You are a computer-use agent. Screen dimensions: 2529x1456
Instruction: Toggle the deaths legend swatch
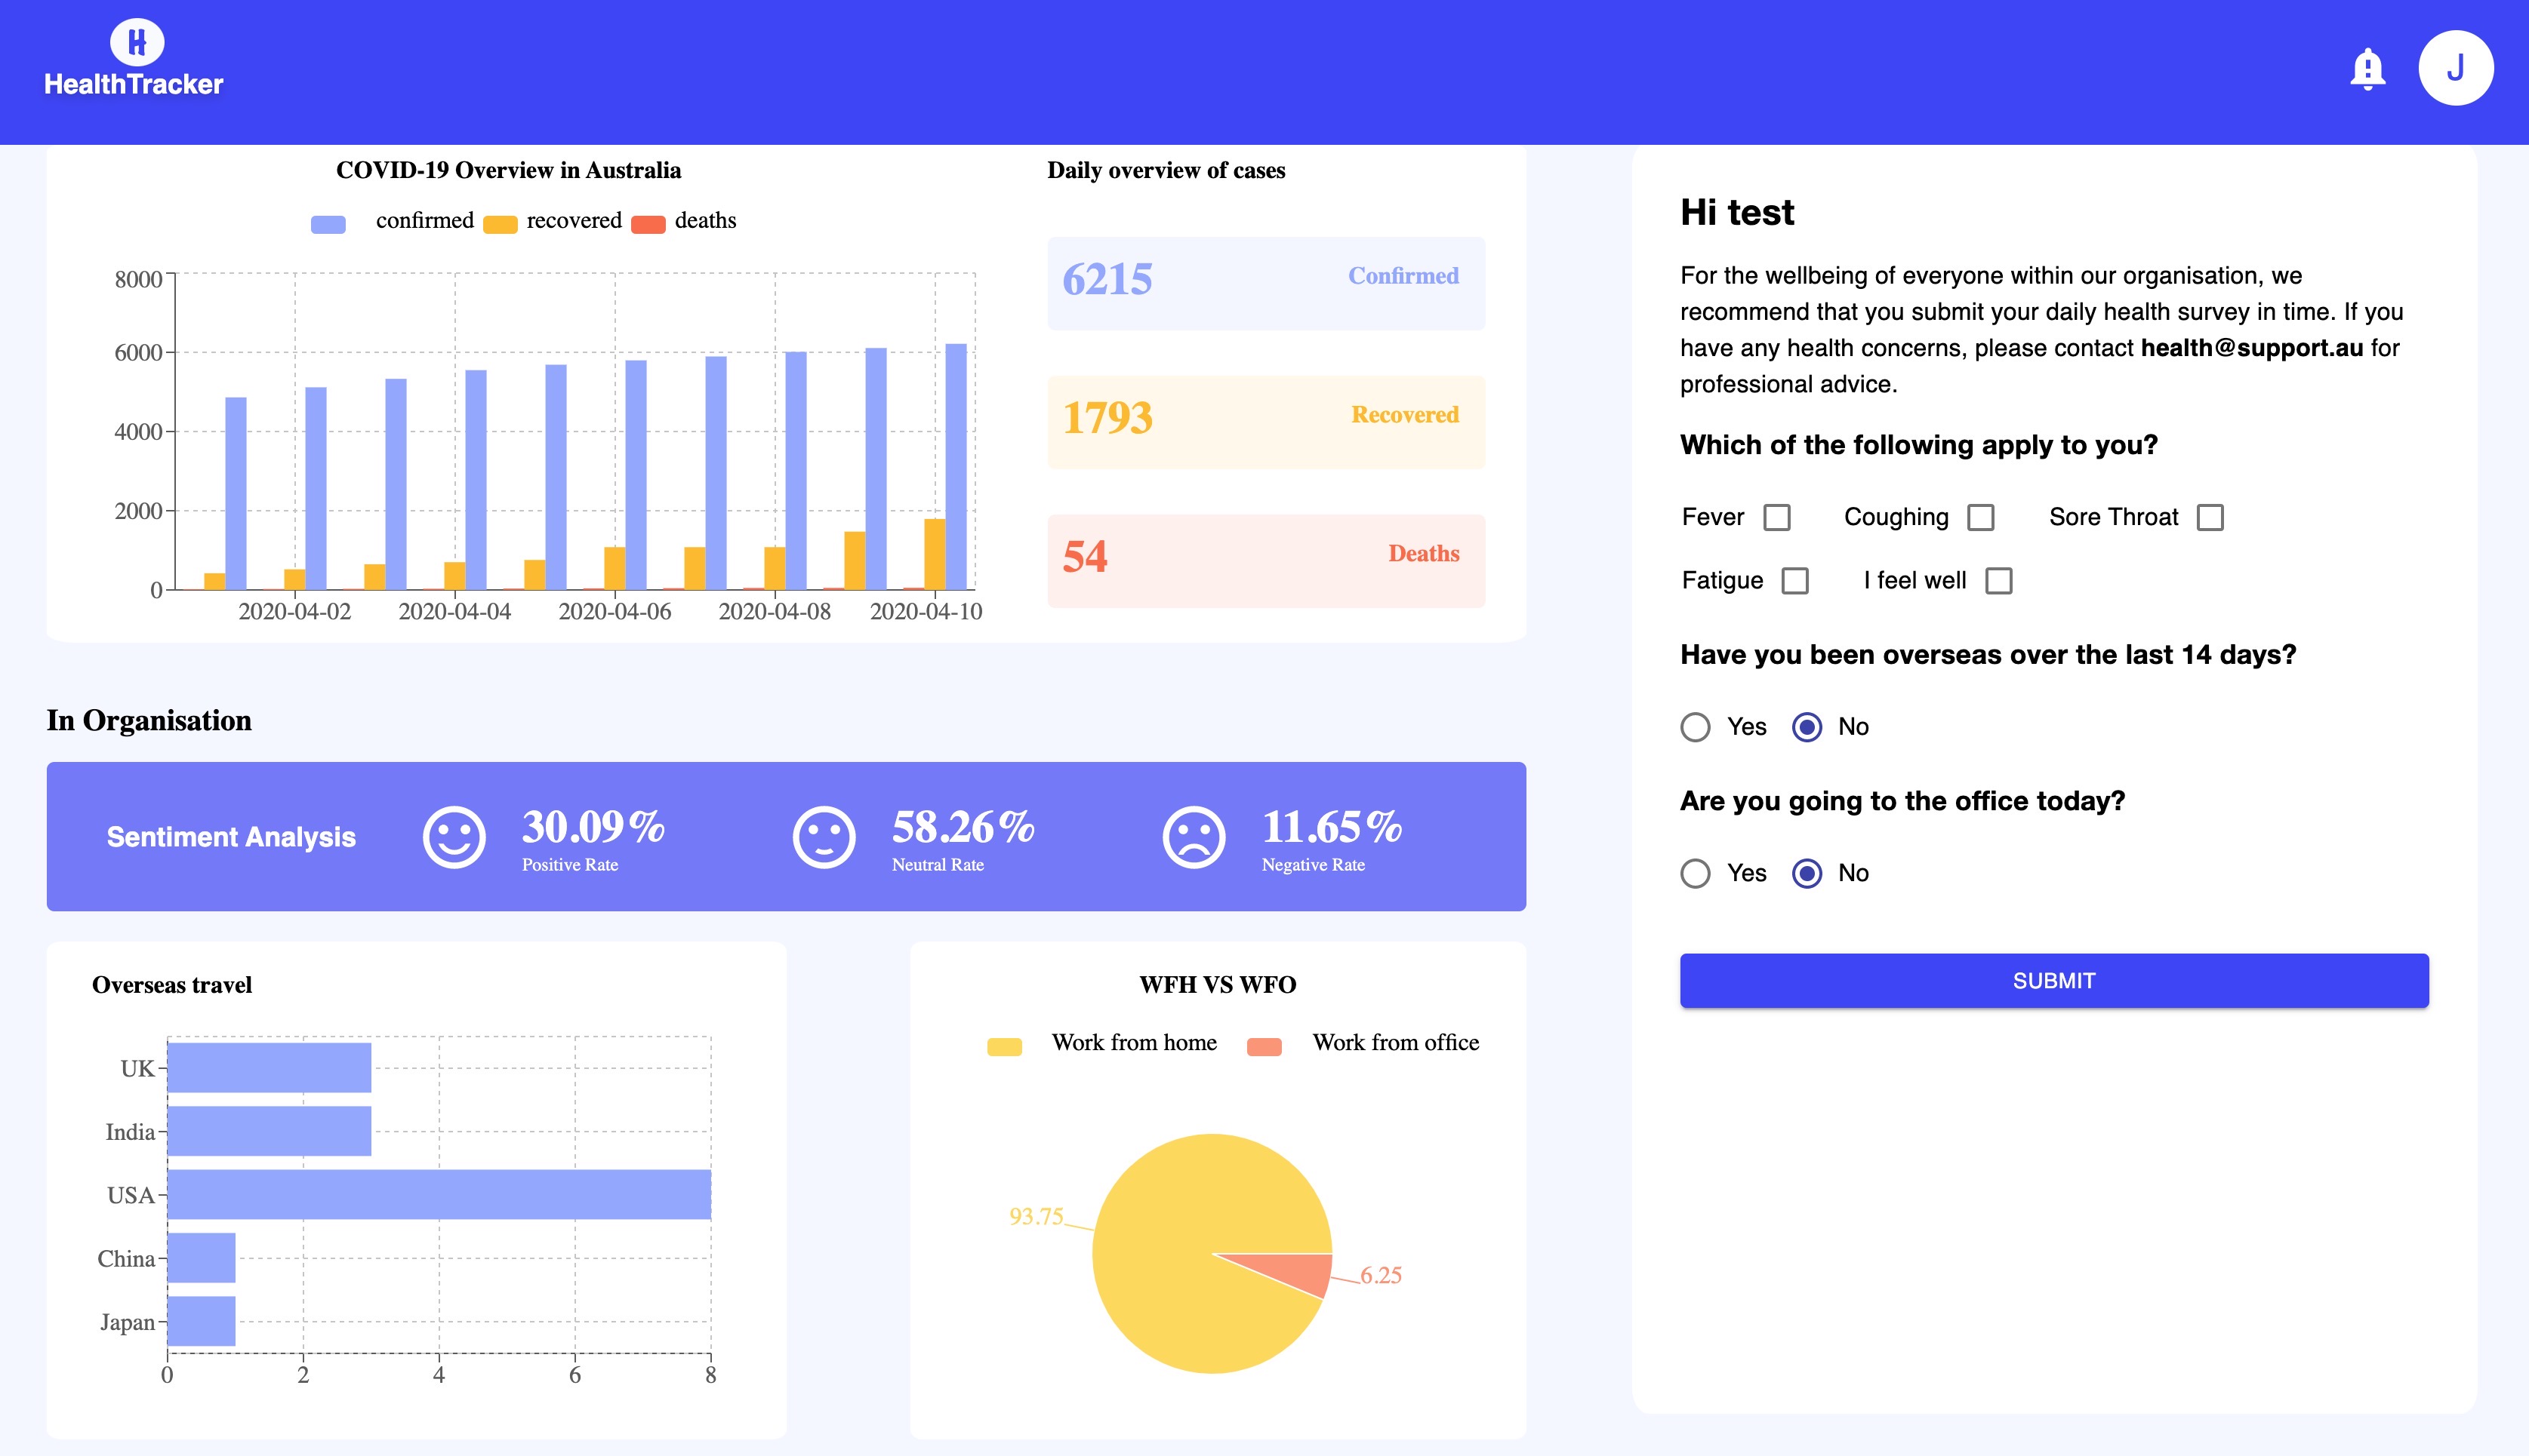tap(648, 224)
